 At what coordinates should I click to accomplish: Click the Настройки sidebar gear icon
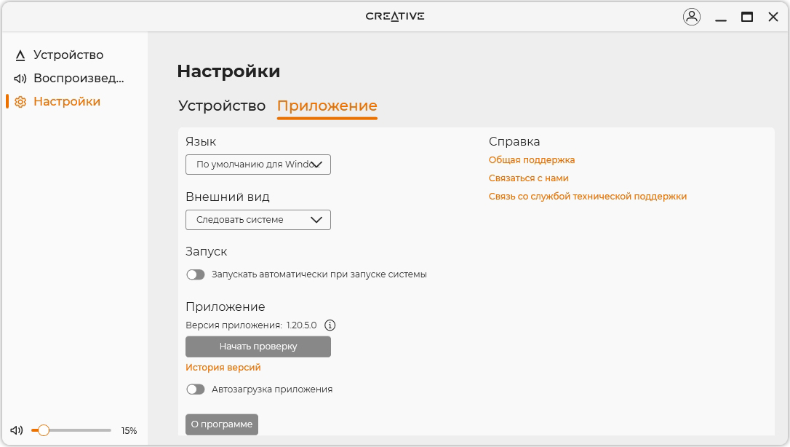point(20,102)
